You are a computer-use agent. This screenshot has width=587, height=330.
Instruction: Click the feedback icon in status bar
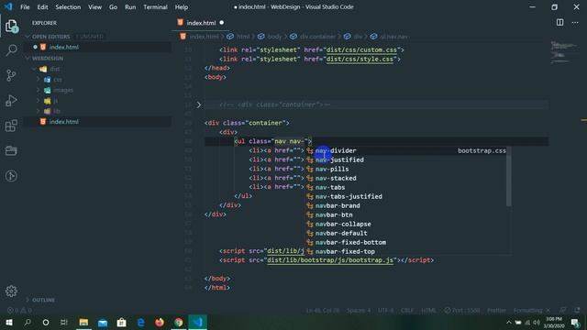point(562,310)
